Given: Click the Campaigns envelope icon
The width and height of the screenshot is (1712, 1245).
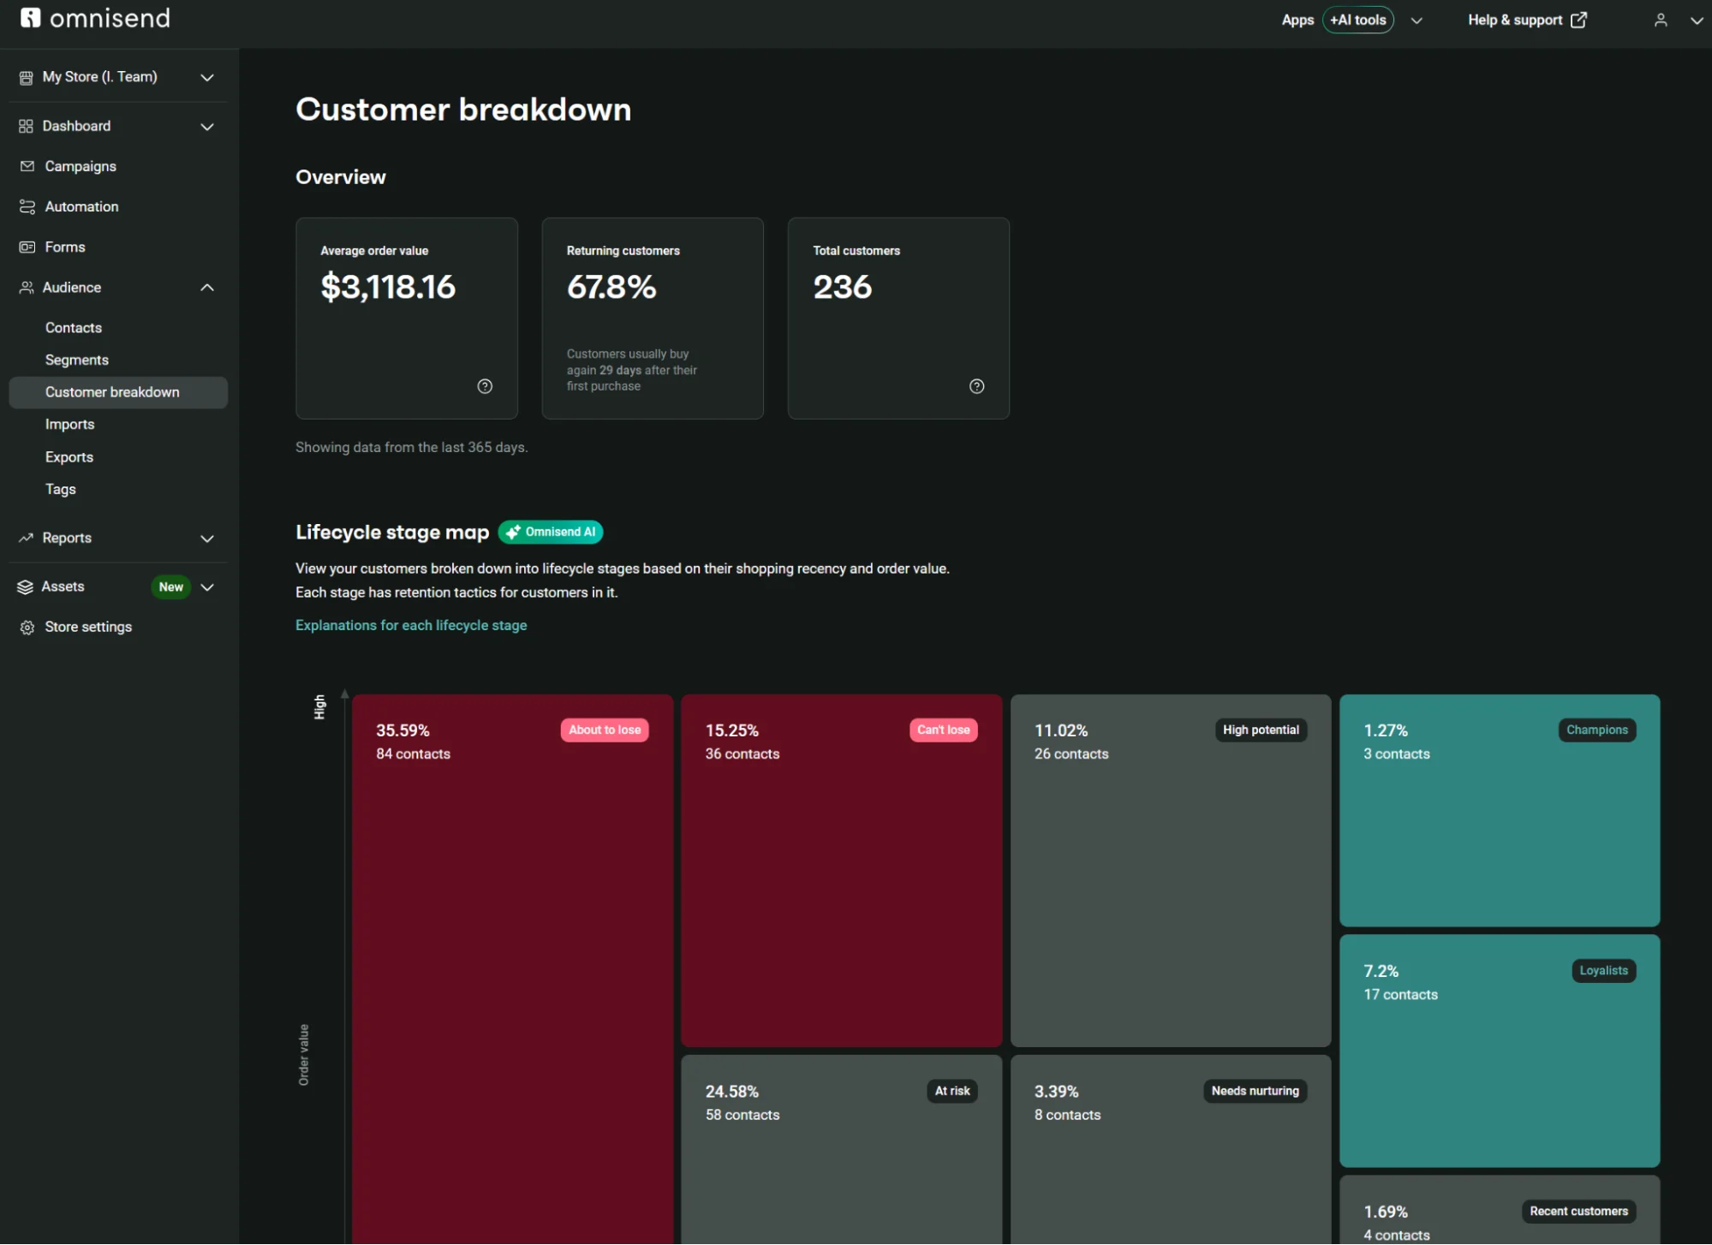Looking at the screenshot, I should pyautogui.click(x=27, y=166).
